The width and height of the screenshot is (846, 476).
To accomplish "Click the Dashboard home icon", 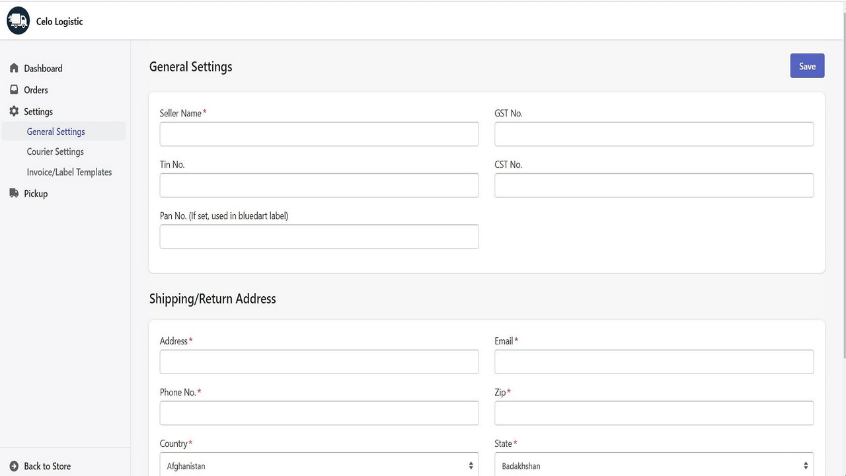I will click(x=14, y=67).
